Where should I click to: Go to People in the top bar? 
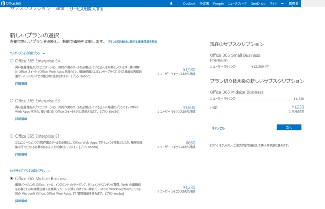pos(218,4)
